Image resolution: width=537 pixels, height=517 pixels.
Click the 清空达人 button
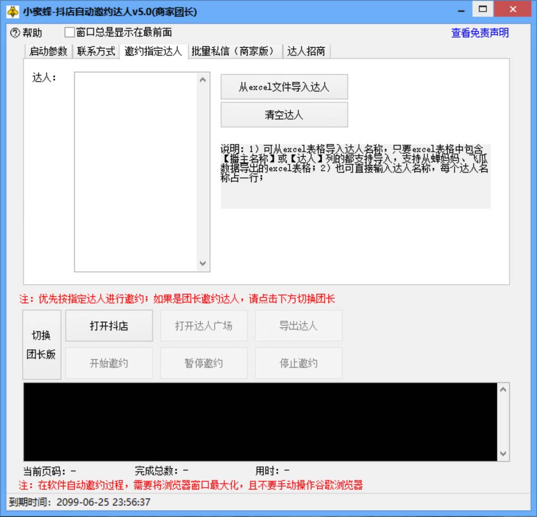(284, 114)
